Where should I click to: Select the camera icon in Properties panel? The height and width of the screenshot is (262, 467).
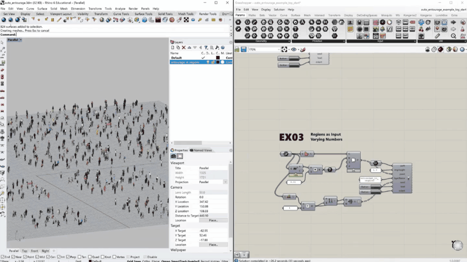[174, 156]
